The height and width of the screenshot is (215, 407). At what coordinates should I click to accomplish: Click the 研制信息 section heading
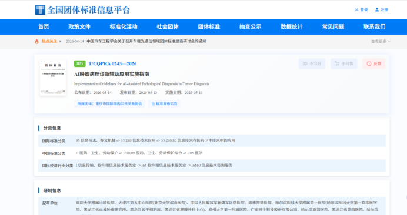point(52,190)
